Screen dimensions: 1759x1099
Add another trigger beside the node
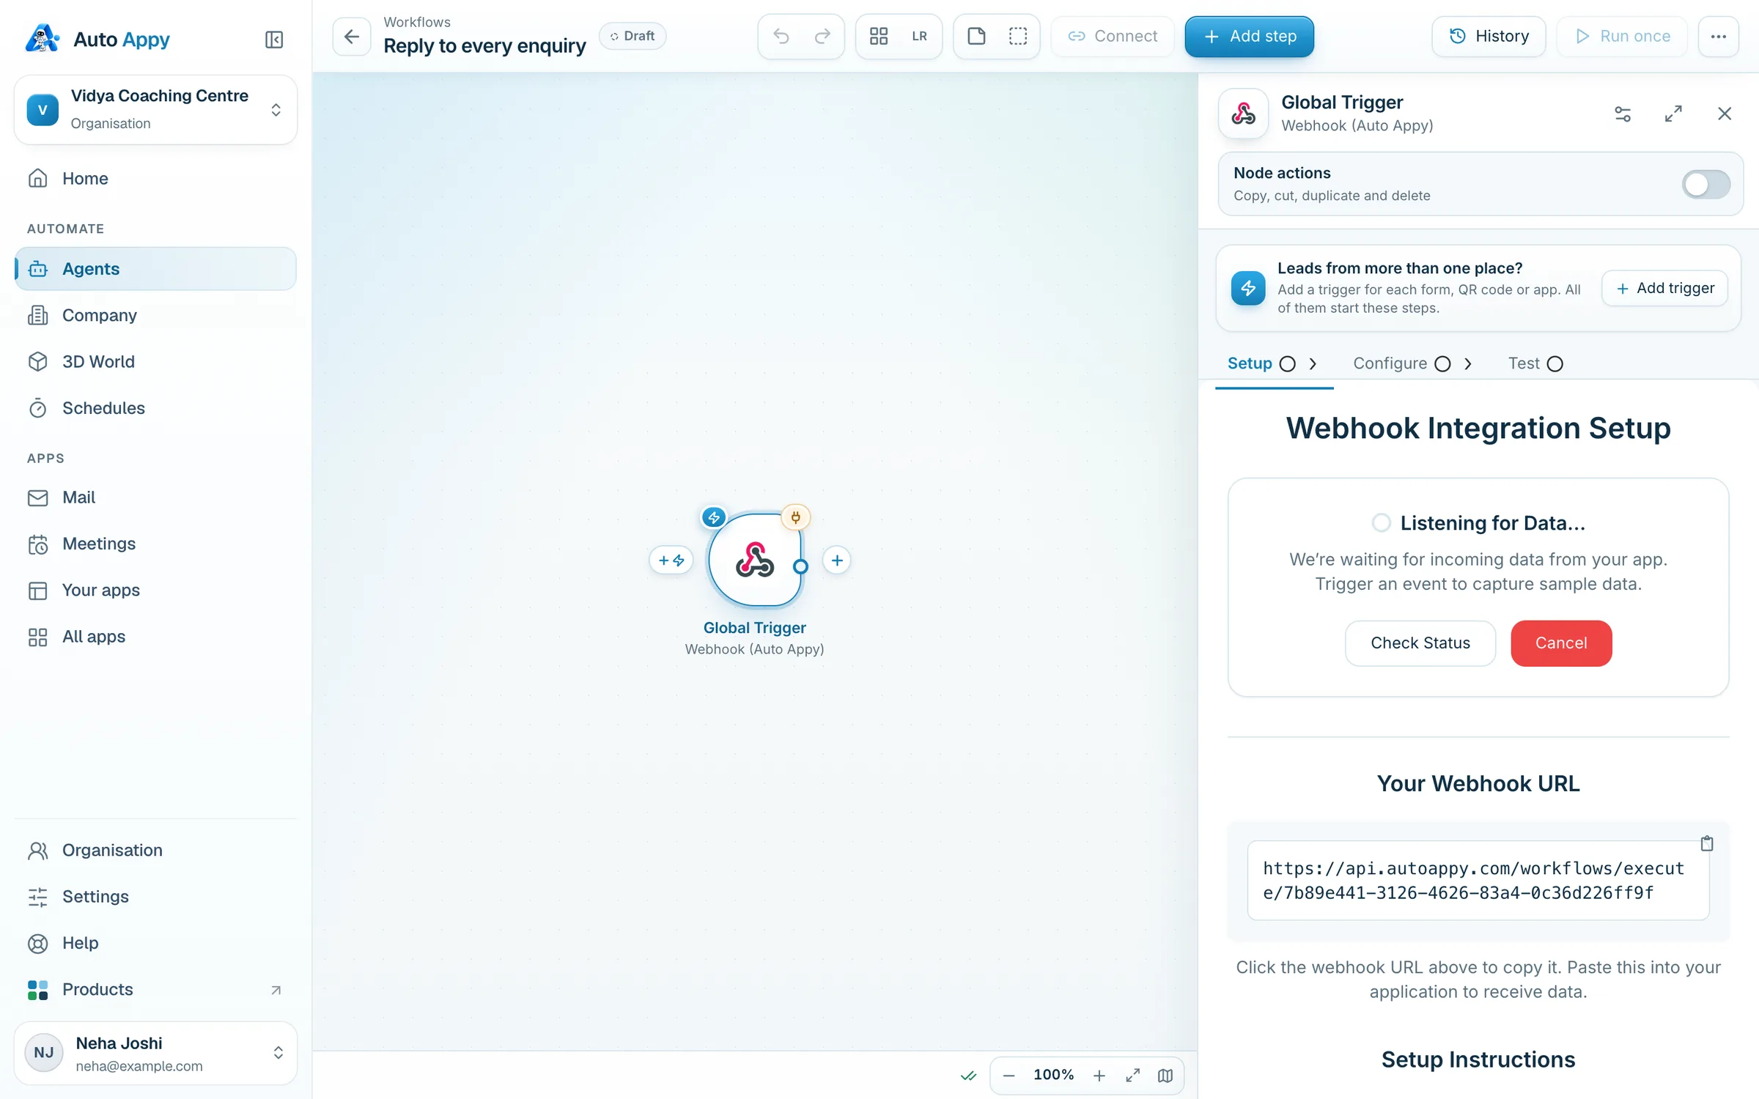pos(671,560)
